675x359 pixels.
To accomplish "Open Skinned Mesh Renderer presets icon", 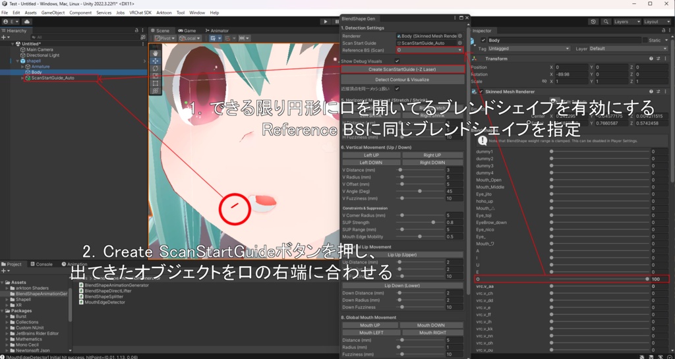I will pyautogui.click(x=659, y=92).
